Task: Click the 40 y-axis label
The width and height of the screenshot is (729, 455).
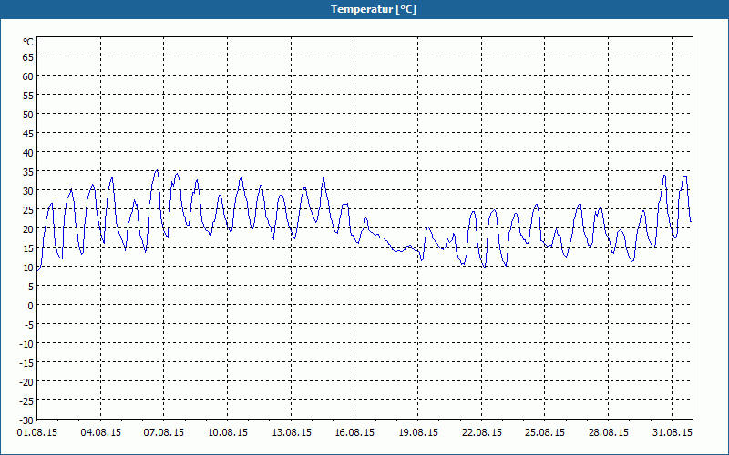Action: tap(28, 153)
